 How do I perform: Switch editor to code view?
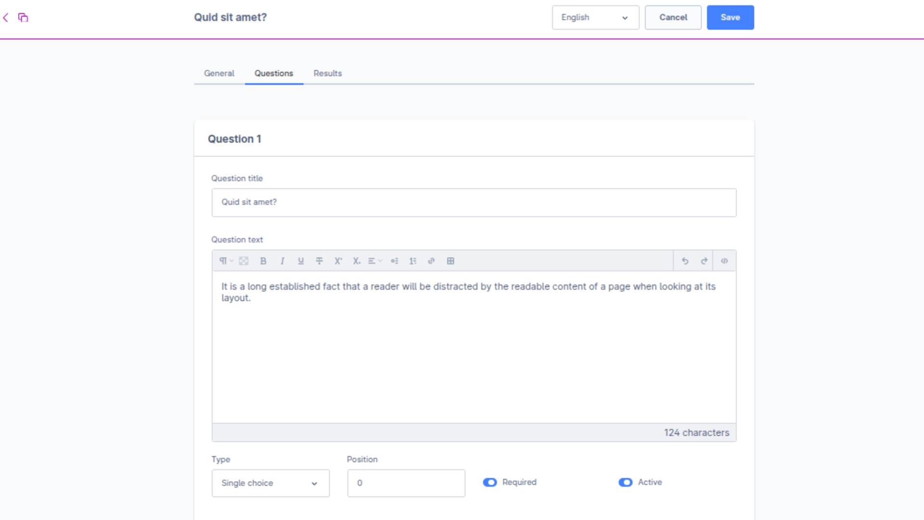tap(724, 261)
